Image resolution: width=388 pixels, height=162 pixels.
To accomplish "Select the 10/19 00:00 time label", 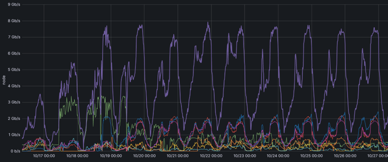I will 111,156.
